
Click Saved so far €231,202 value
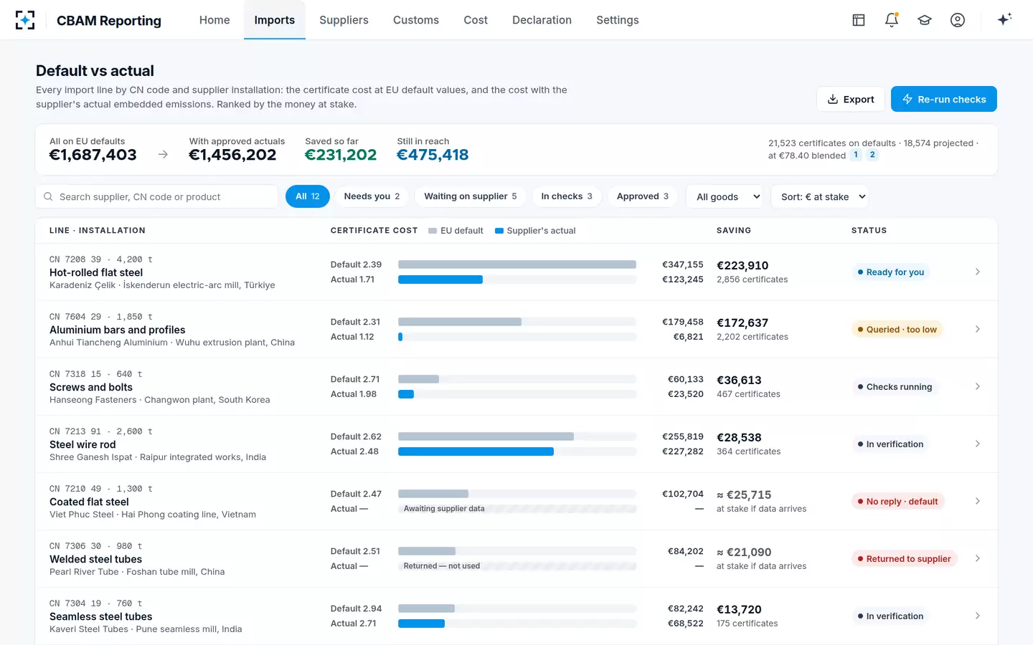(x=341, y=155)
